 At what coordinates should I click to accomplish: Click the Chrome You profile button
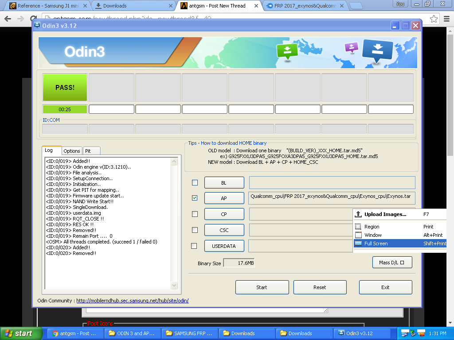[400, 4]
